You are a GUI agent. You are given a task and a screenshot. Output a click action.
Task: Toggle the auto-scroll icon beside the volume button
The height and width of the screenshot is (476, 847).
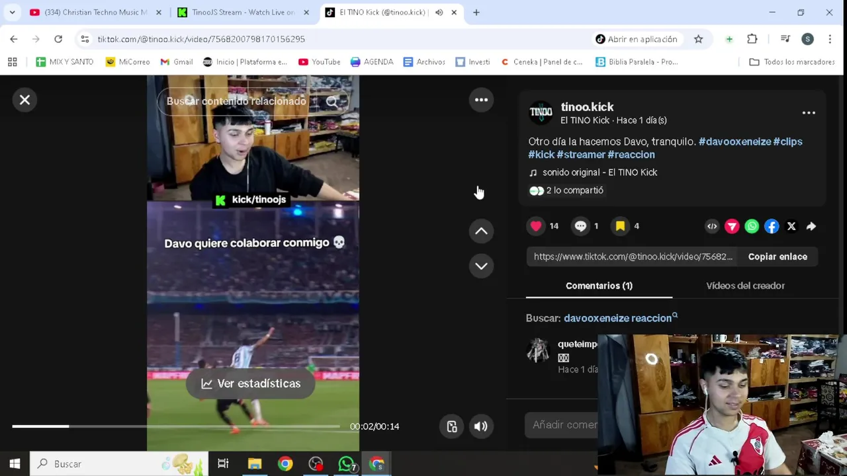coord(452,426)
